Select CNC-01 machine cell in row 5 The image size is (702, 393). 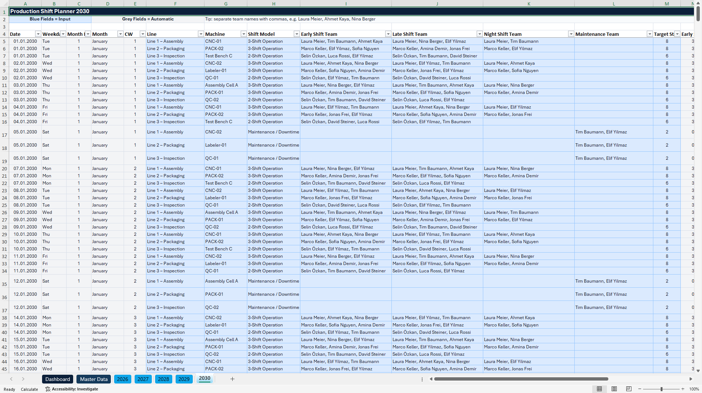pos(226,41)
